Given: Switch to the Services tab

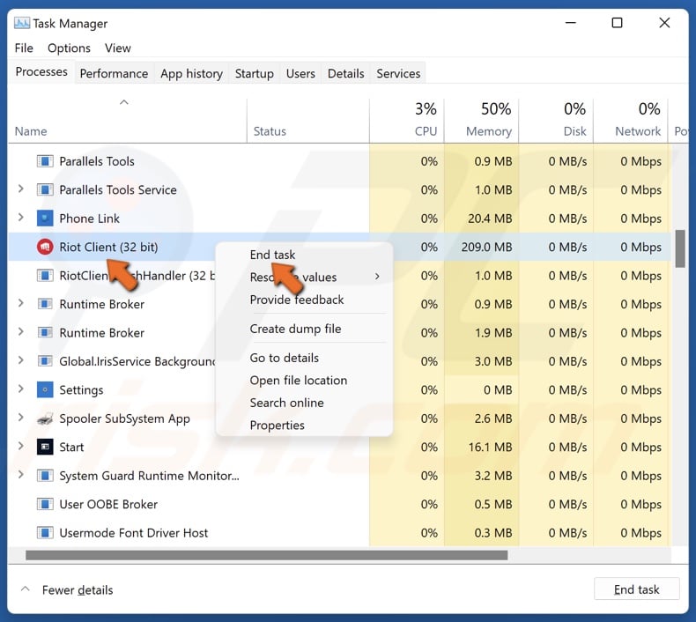Looking at the screenshot, I should click(398, 73).
